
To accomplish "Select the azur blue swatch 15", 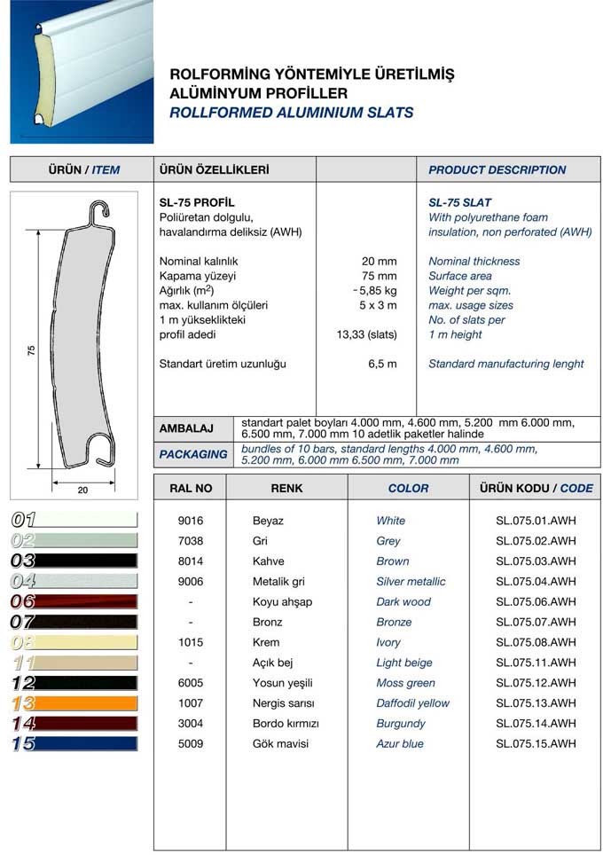I will coord(75,744).
